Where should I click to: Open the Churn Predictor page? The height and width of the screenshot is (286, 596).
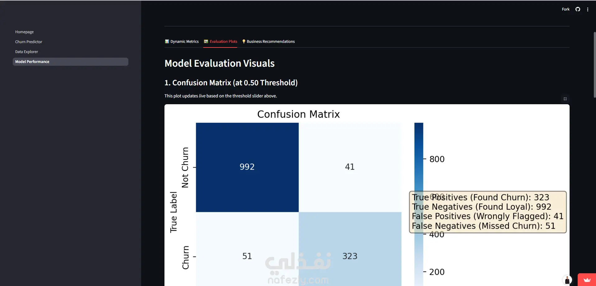pos(29,42)
